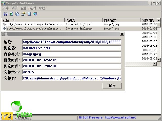Click the 图像时间 field showing 16:56:32
Image resolution: width=162 pixels, height=121 pixels.
click(71, 60)
